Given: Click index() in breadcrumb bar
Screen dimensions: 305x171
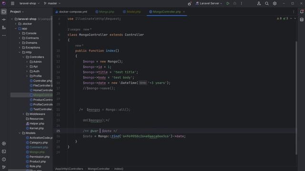Looking at the screenshot, I should [119, 169].
